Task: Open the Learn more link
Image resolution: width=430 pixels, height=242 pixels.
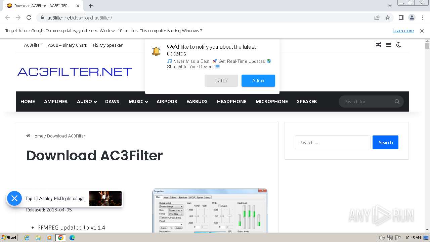Action: tap(403, 31)
